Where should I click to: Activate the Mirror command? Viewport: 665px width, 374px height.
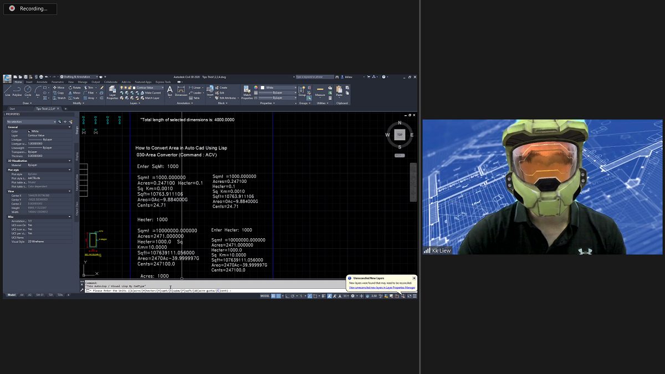[74, 93]
